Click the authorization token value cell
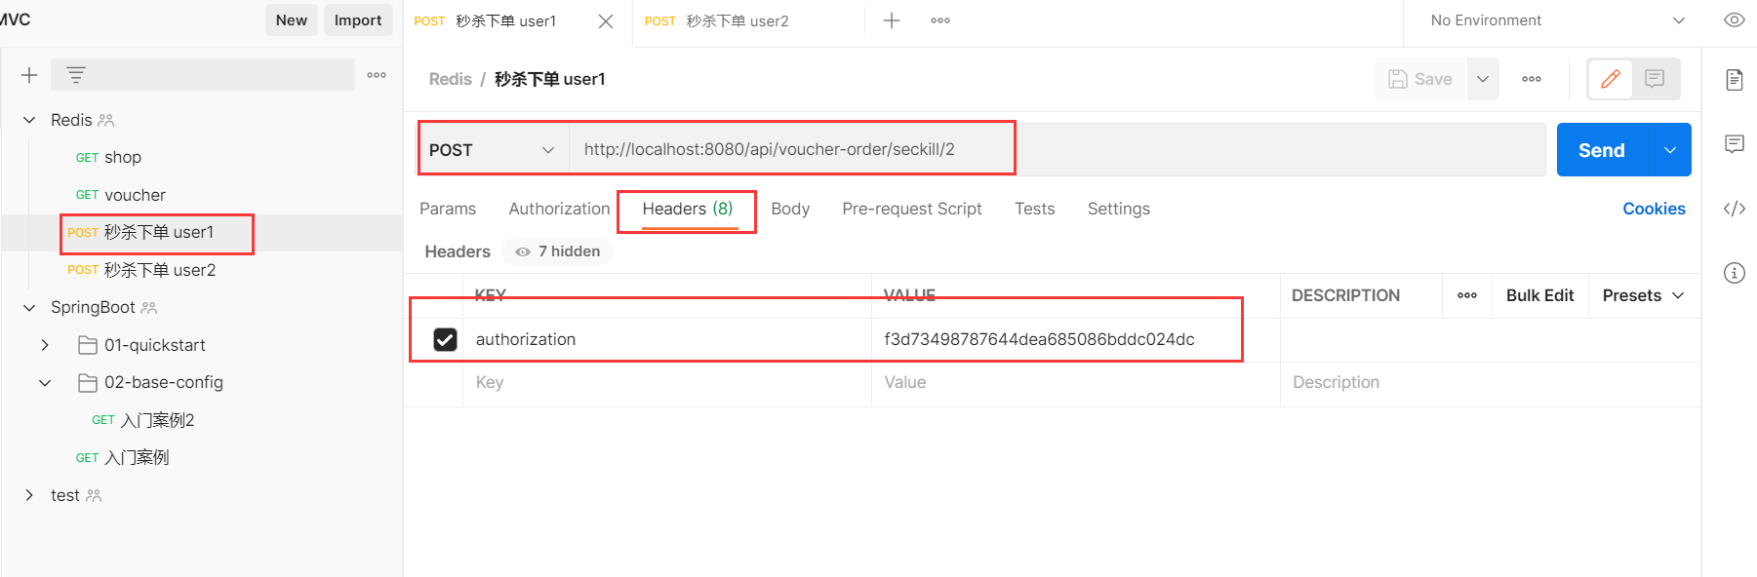Screen dimensions: 1757x577 tap(1076, 339)
